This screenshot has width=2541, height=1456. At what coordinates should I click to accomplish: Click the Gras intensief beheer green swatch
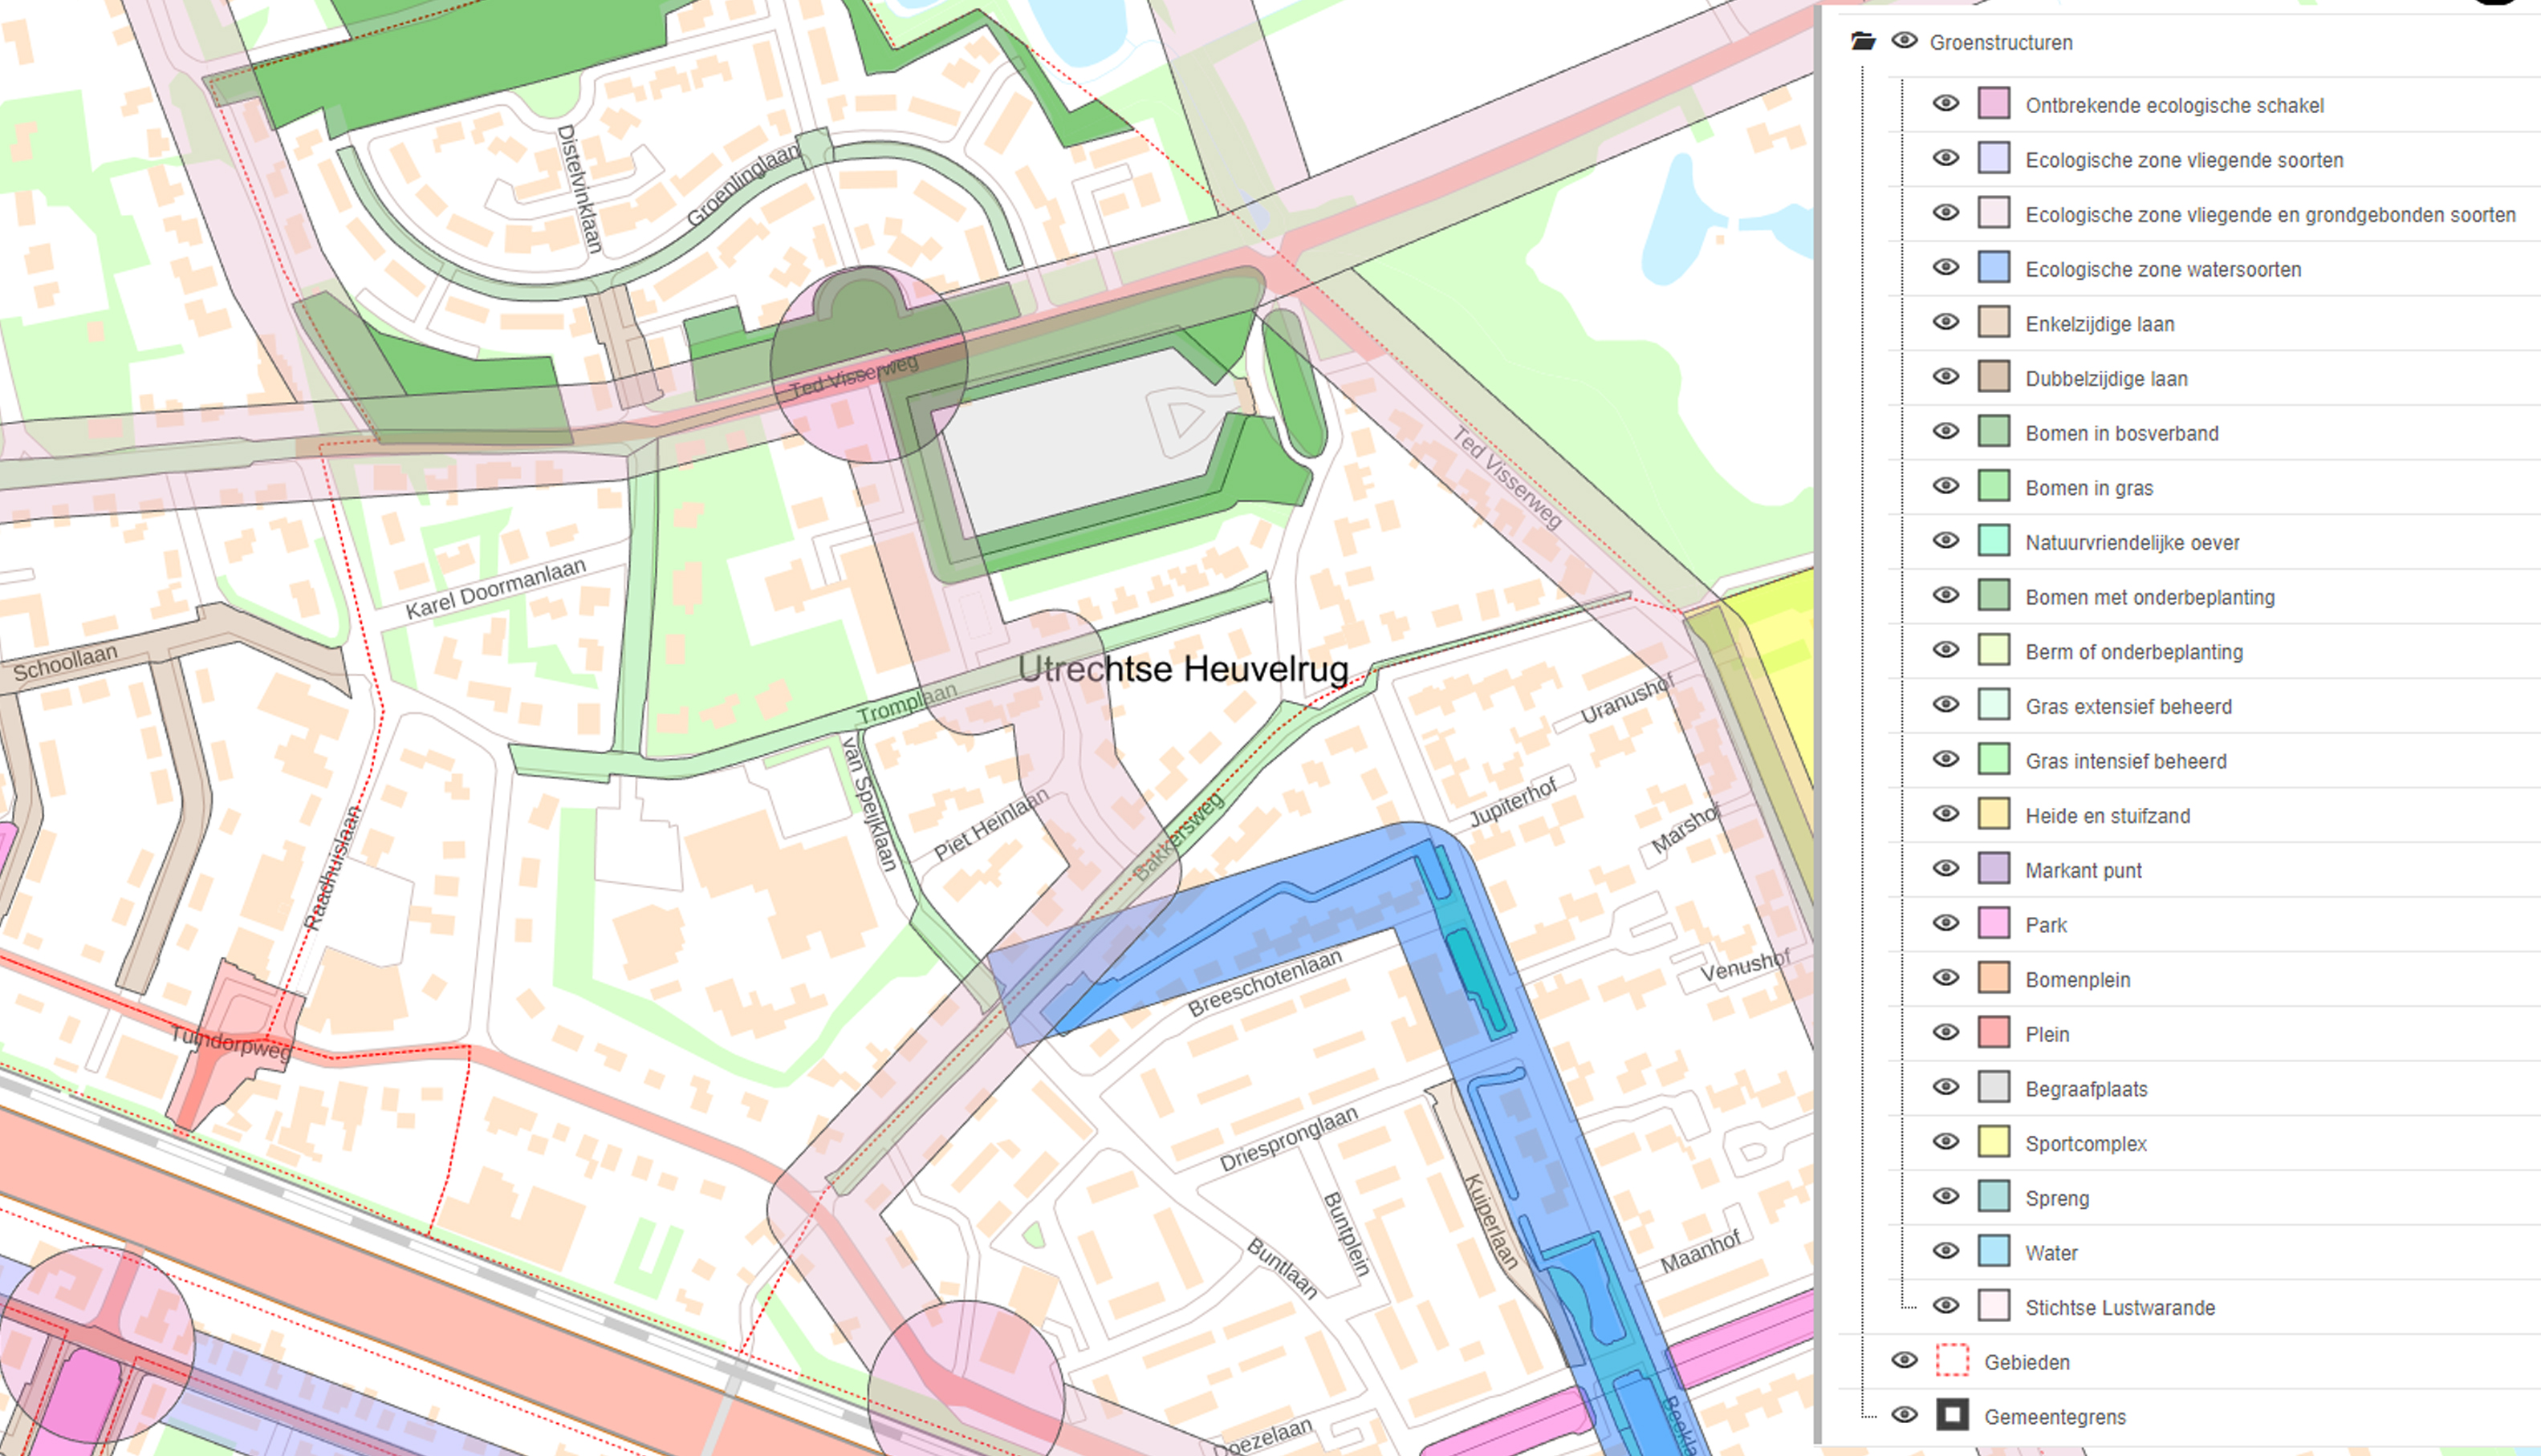[1993, 759]
